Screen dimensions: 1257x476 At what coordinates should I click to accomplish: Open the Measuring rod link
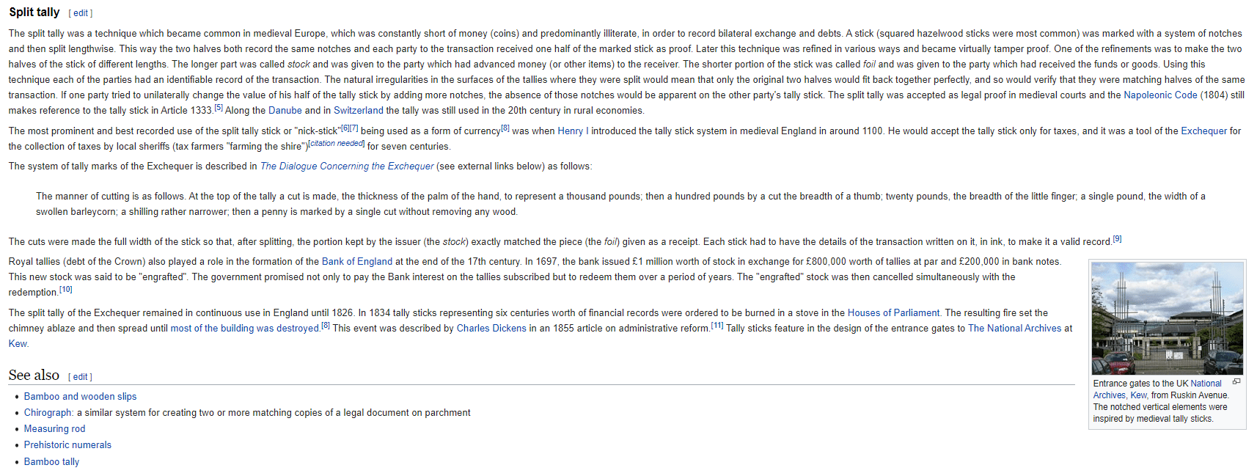coord(54,429)
